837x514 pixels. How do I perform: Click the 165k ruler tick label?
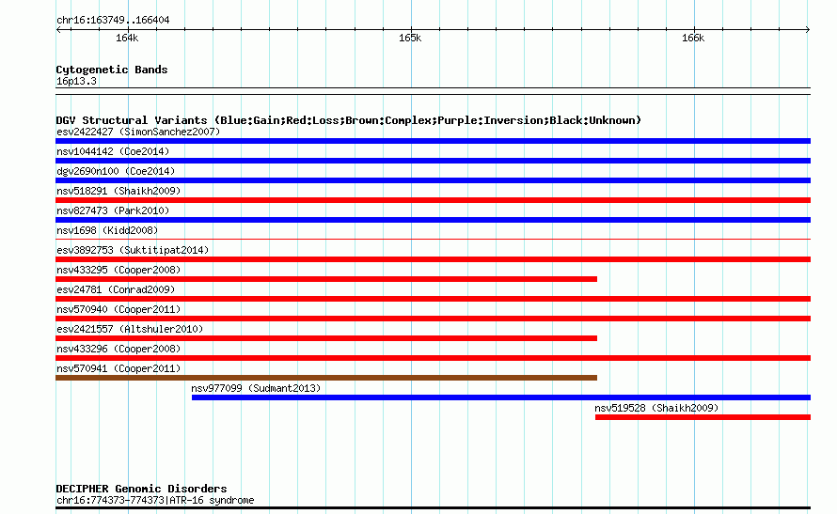410,38
